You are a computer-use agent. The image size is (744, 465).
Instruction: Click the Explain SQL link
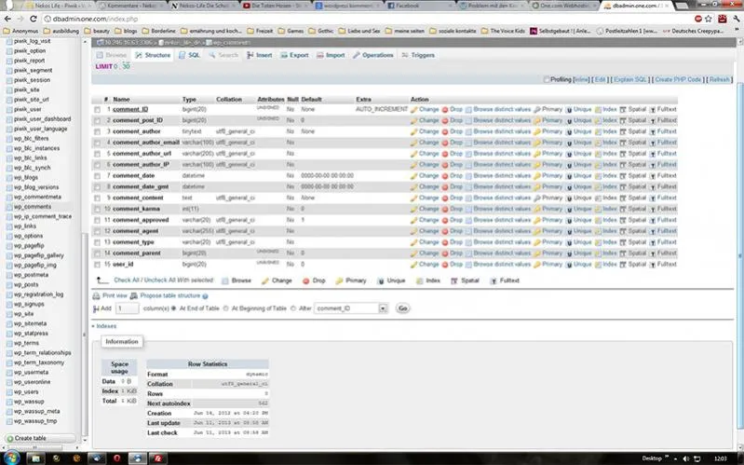tap(630, 80)
